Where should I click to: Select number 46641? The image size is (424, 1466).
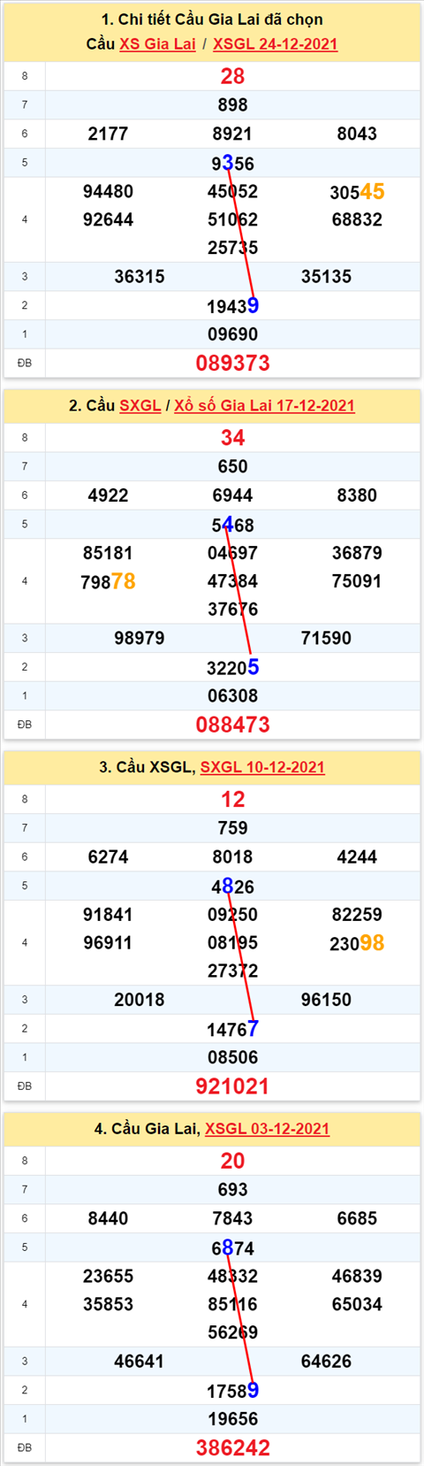point(140,1362)
